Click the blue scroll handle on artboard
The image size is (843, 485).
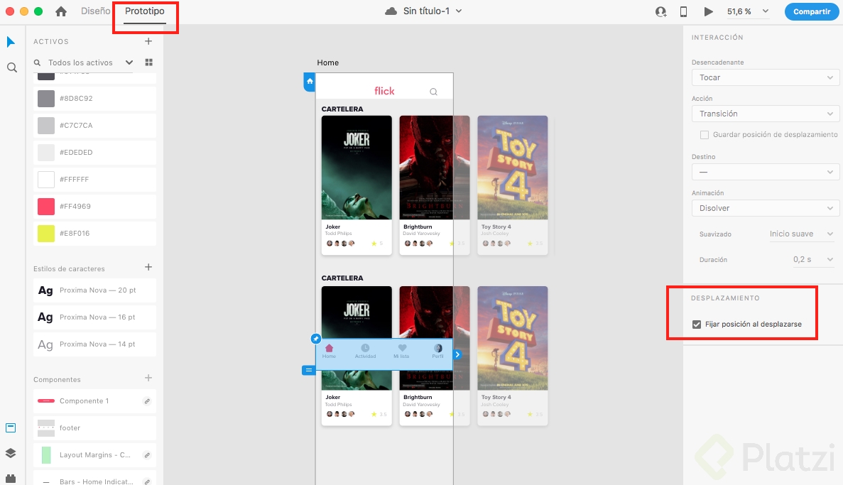point(309,370)
